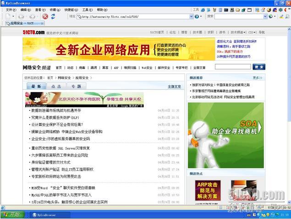Screen dimensions: 291x219
Task: Click the green pencil icon in tools bar
Action: pos(243,10)
